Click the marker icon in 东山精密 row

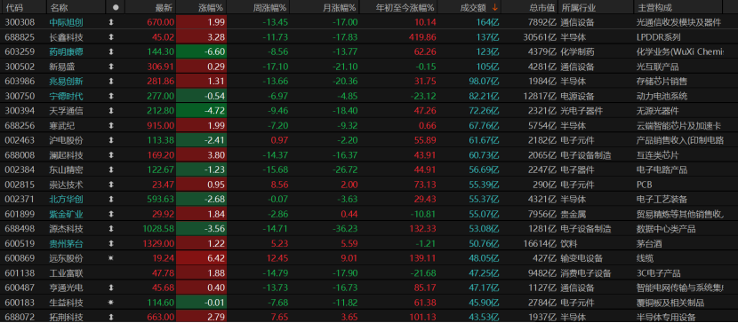click(x=111, y=170)
